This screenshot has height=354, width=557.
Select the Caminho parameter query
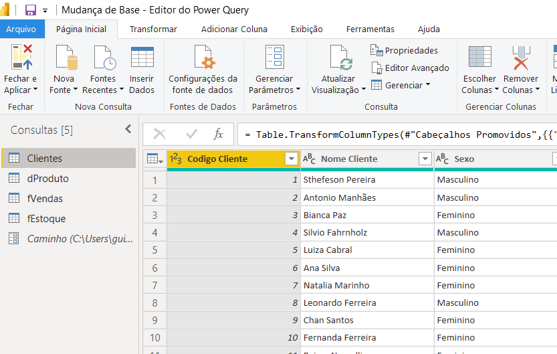click(x=69, y=238)
